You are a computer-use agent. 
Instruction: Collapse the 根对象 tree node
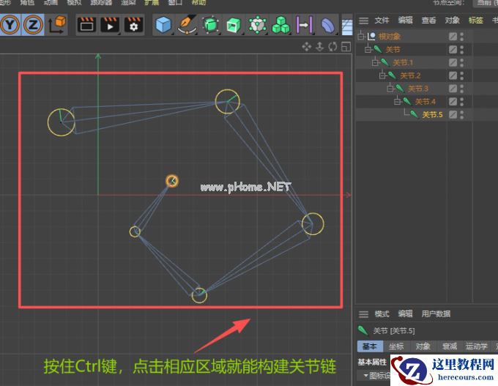(x=361, y=36)
